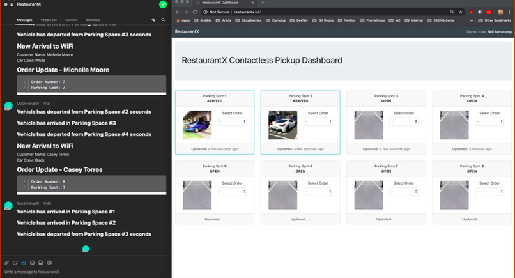Image resolution: width=515 pixels, height=278 pixels.
Task: Open the Schedule tab
Action: tap(93, 20)
